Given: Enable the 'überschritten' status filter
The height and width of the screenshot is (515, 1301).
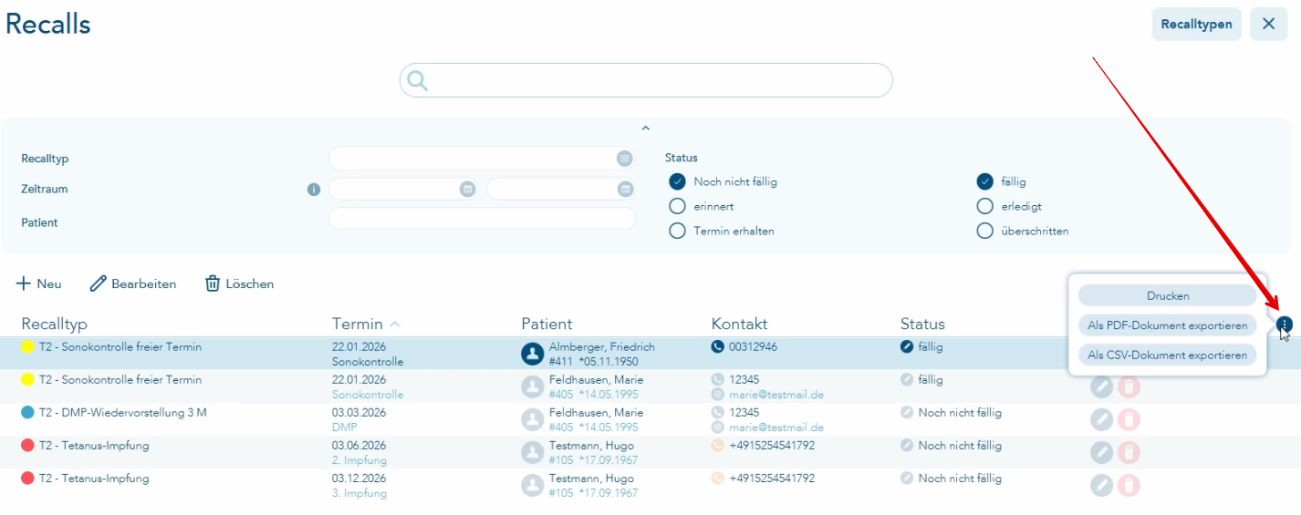Looking at the screenshot, I should point(984,231).
